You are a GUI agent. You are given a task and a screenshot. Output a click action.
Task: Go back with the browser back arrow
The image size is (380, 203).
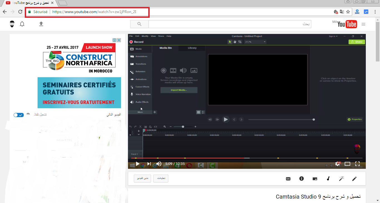pyautogui.click(x=5, y=12)
